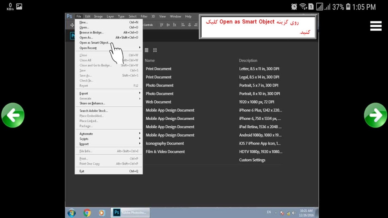Choose New... from the File menu

click(x=109, y=22)
